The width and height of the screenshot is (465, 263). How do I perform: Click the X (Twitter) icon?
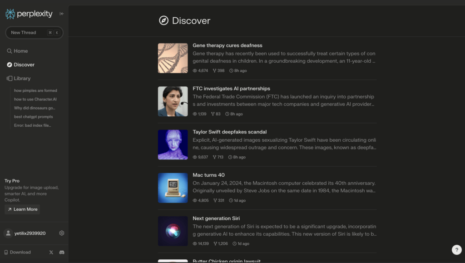tap(51, 252)
